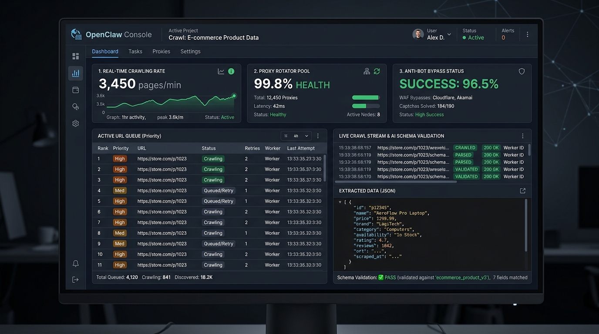
Task: Click the search tool sidebar icon
Action: point(75,107)
